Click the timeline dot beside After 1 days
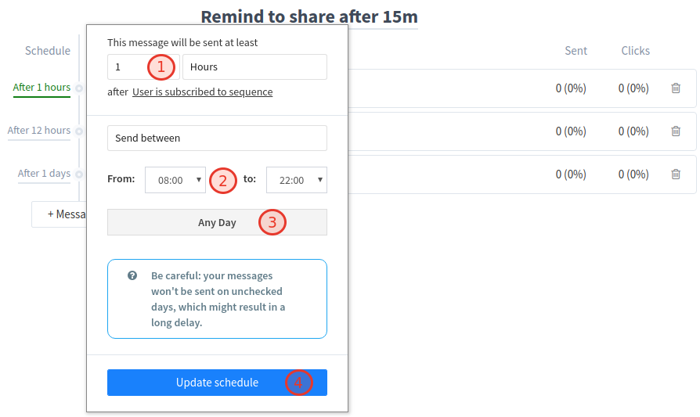700x417 pixels. pyautogui.click(x=79, y=174)
